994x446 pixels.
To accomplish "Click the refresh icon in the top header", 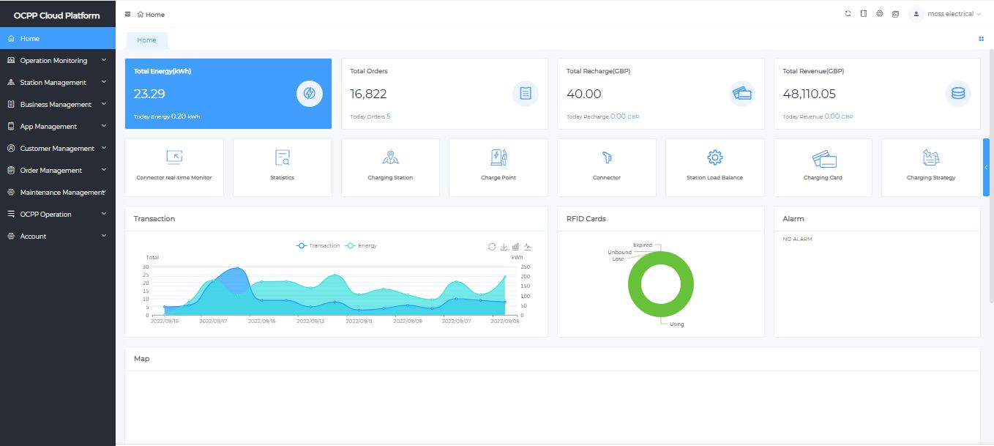I will (848, 13).
